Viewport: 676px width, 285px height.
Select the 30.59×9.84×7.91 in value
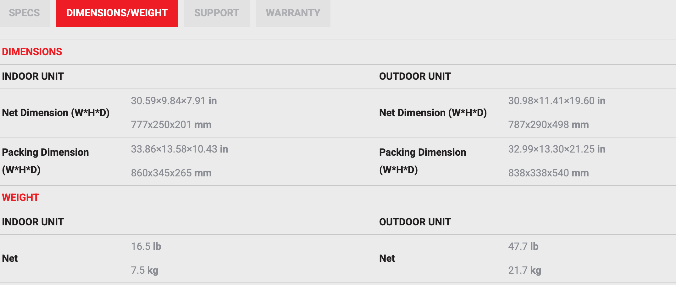174,101
